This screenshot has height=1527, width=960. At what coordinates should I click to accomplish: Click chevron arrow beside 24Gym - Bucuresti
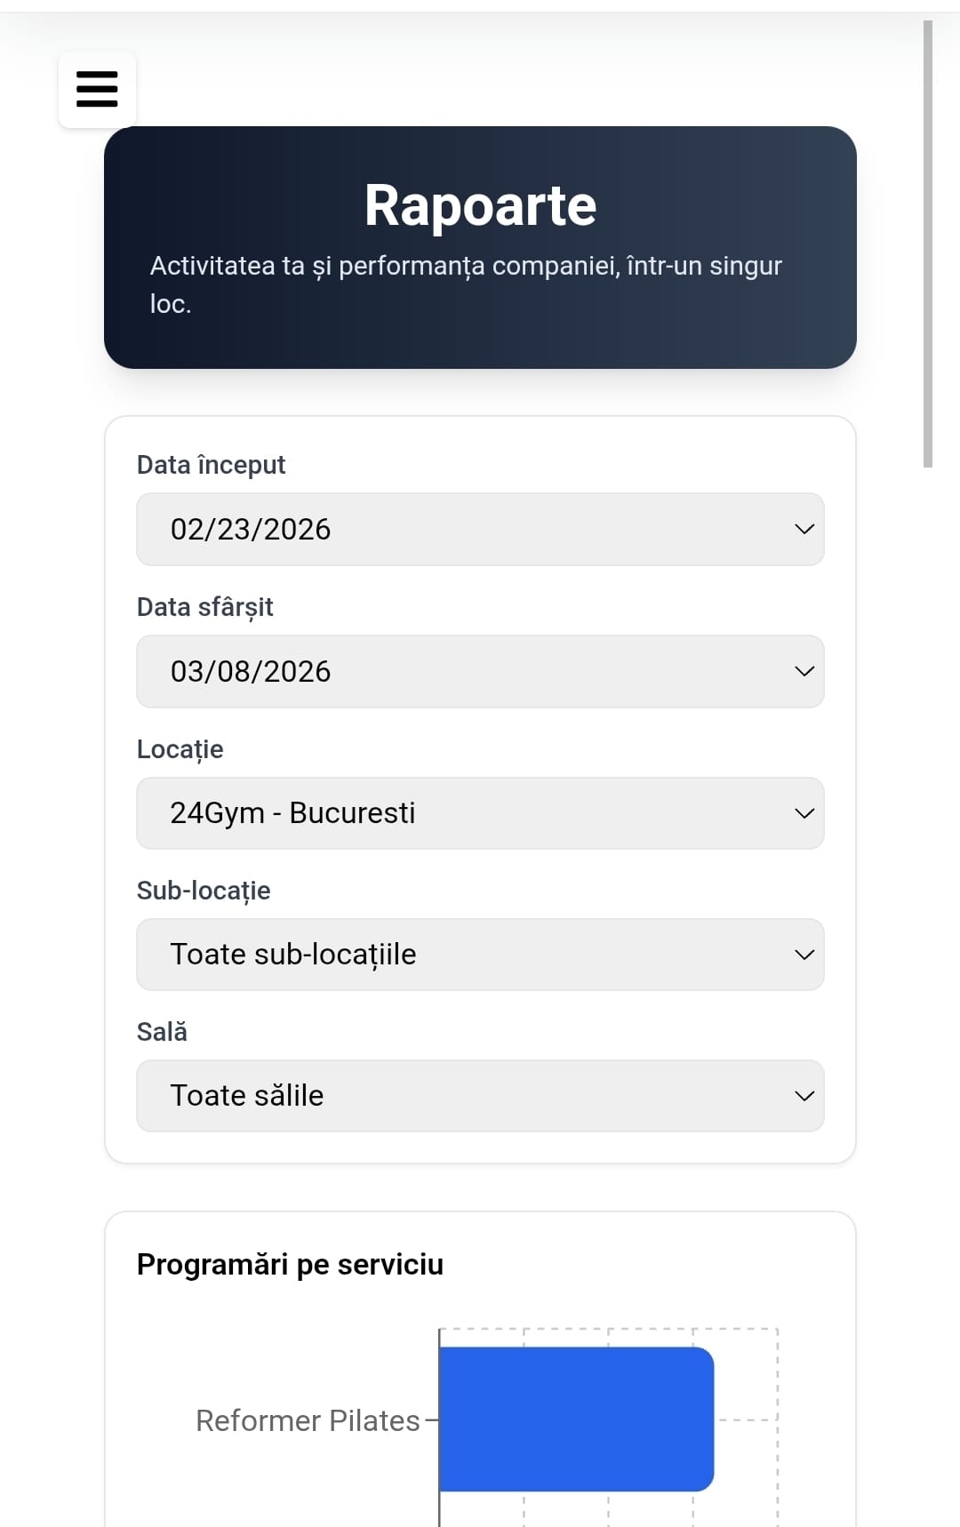pyautogui.click(x=804, y=813)
